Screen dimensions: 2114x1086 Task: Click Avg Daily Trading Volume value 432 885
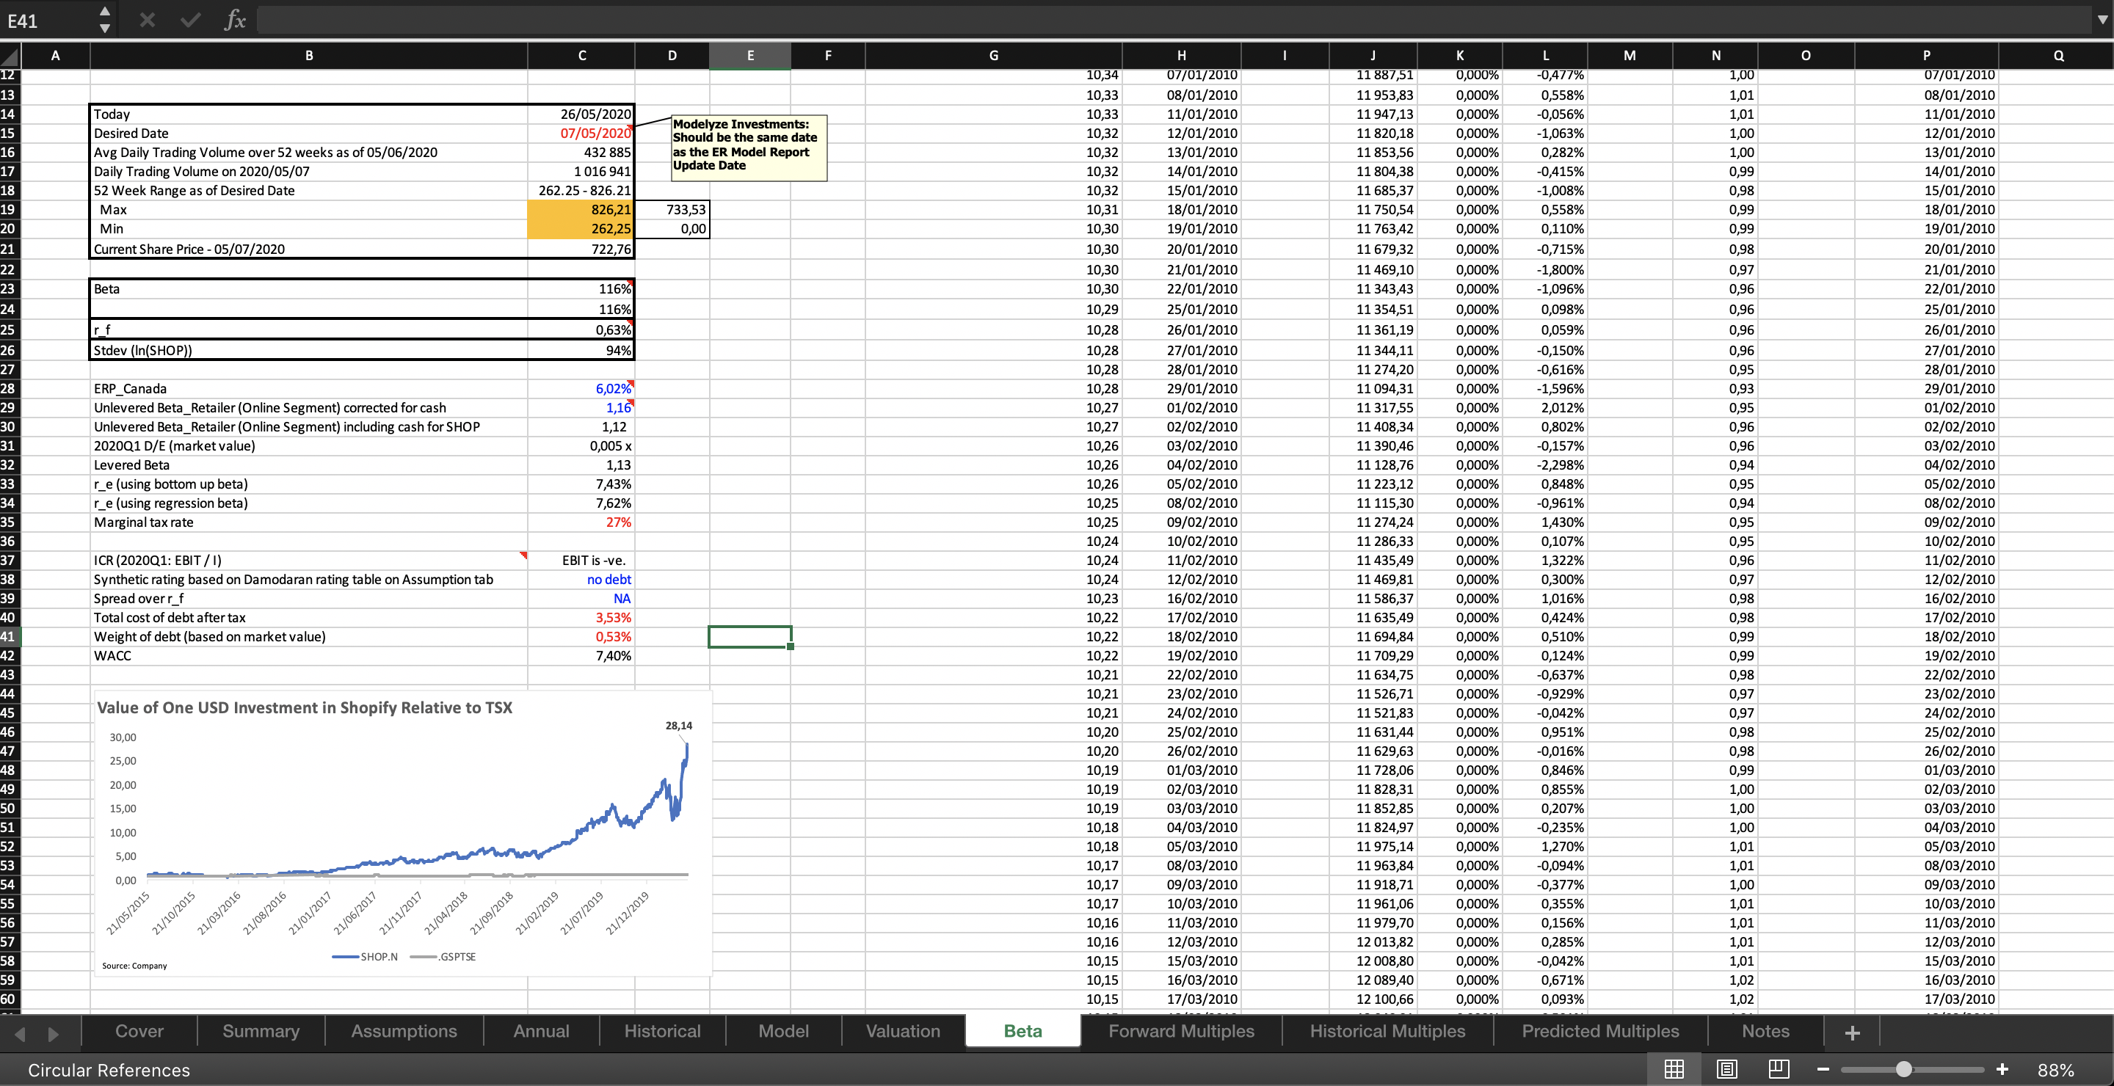(581, 153)
